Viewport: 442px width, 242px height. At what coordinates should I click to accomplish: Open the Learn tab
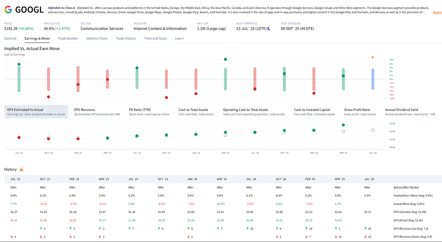[x=179, y=38]
